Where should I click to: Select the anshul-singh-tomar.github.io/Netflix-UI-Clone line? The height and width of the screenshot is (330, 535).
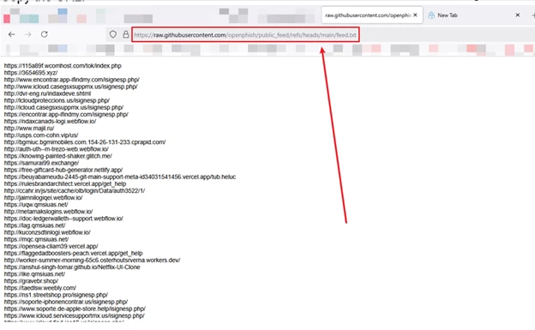pos(72,267)
